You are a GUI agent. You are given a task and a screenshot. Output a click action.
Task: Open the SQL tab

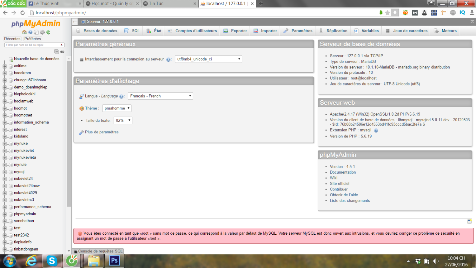tap(132, 31)
